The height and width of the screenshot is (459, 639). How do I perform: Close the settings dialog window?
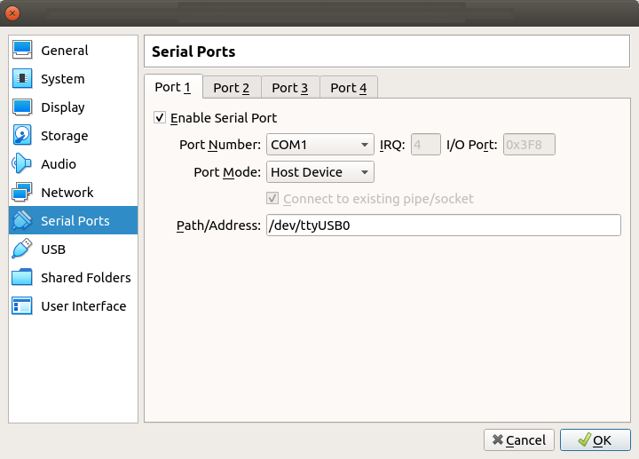pyautogui.click(x=12, y=13)
